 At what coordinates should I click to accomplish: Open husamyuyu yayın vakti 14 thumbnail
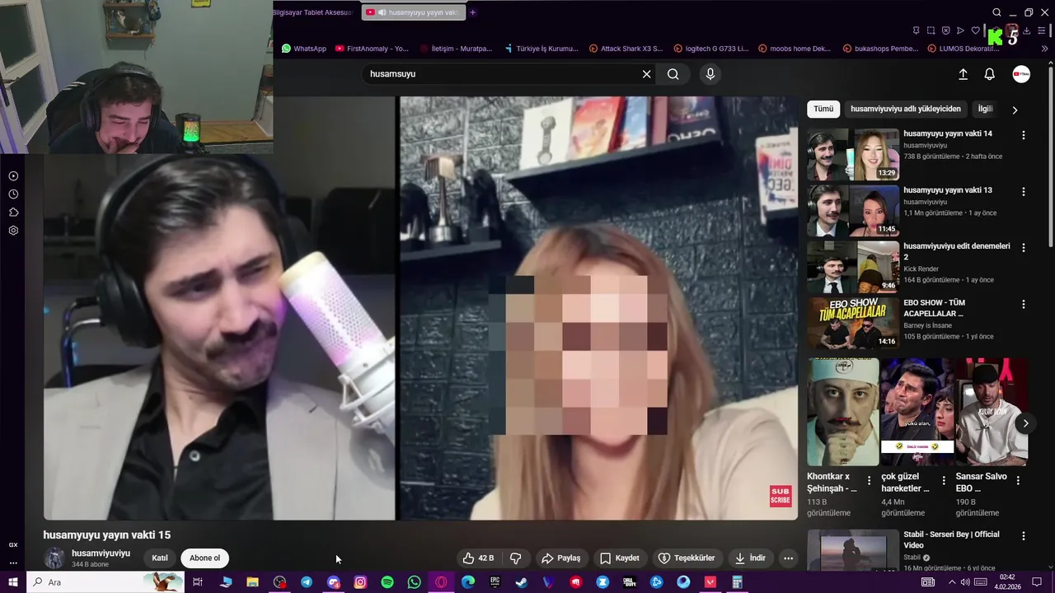[853, 154]
